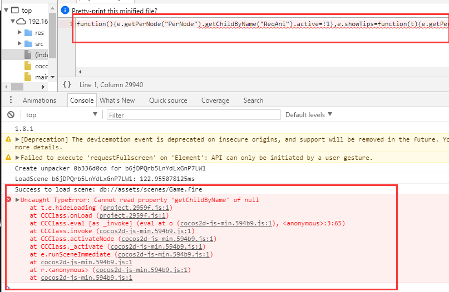Click the pretty-print braces icon
This screenshot has height=292, width=449.
coord(67,84)
